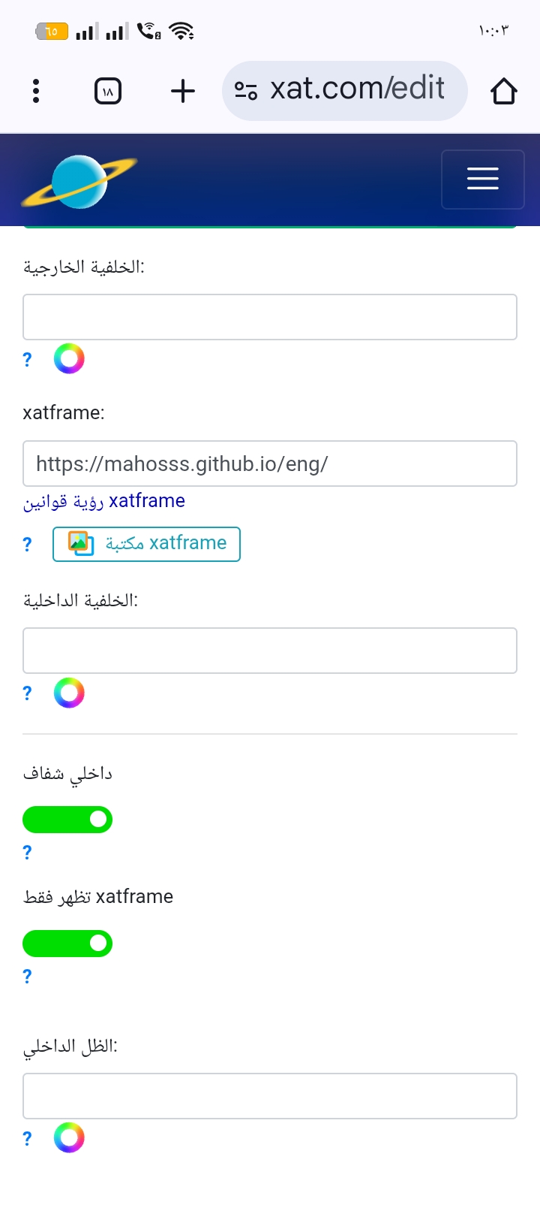
Task: Open the browser three-dot menu
Action: click(x=36, y=91)
